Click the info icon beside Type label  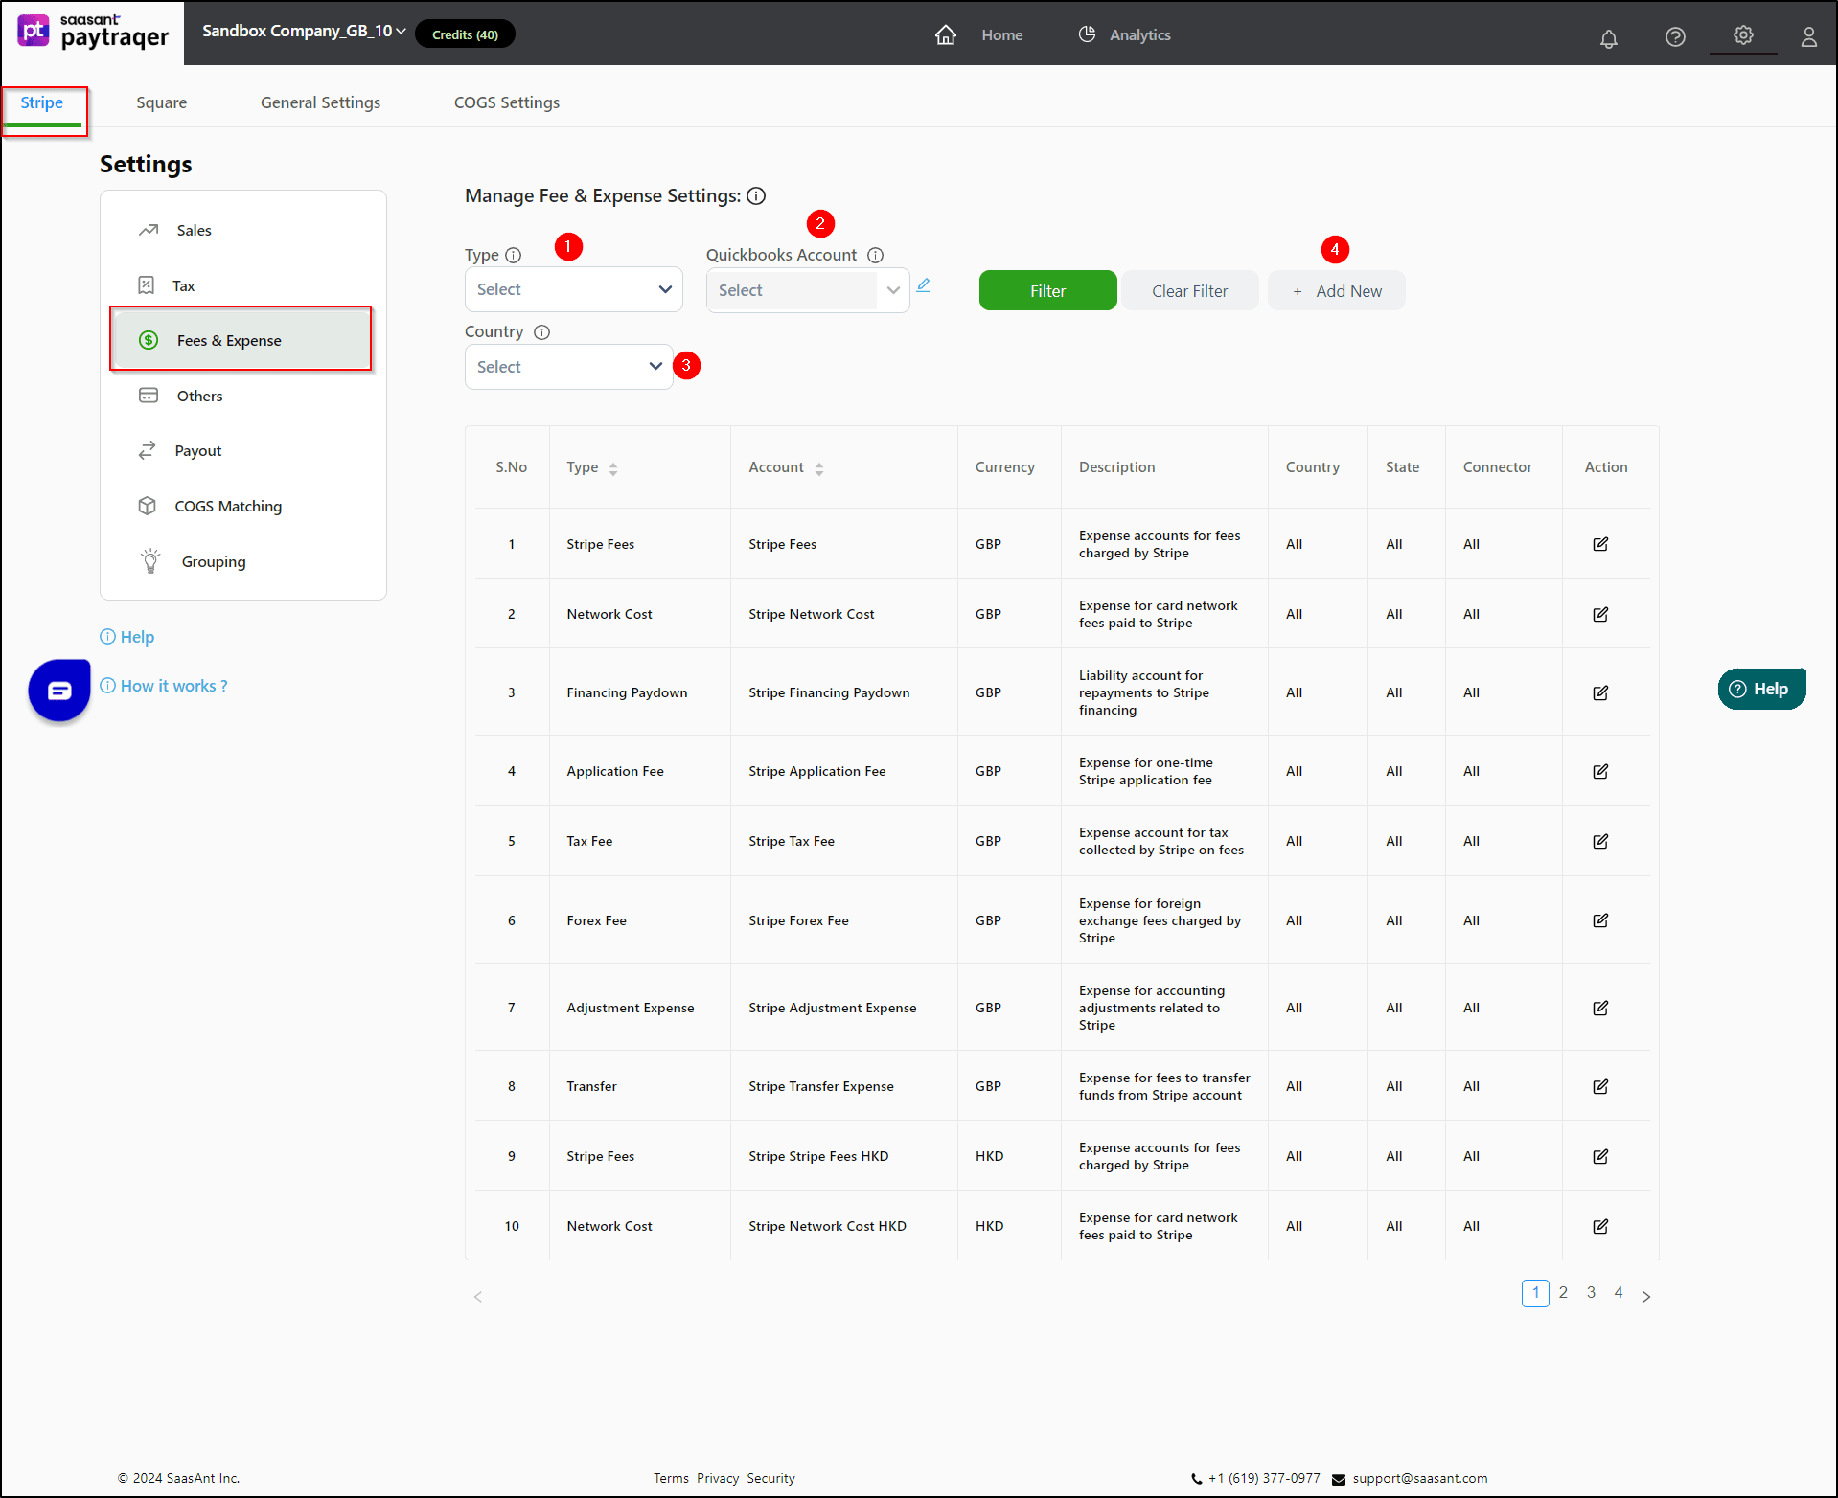(513, 255)
